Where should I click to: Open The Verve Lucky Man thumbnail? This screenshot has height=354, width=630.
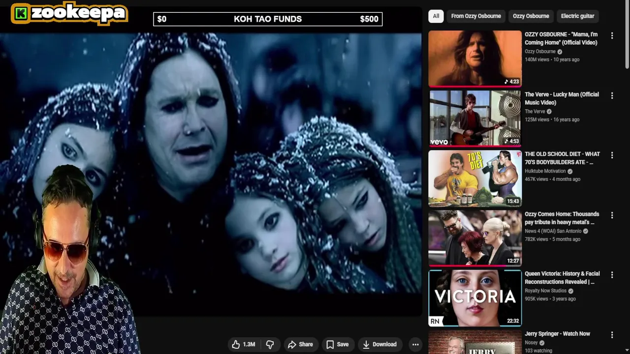point(475,118)
